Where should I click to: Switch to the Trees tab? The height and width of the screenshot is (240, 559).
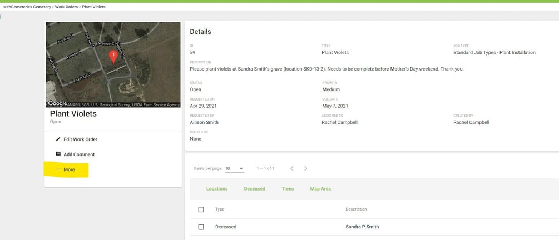(x=288, y=189)
